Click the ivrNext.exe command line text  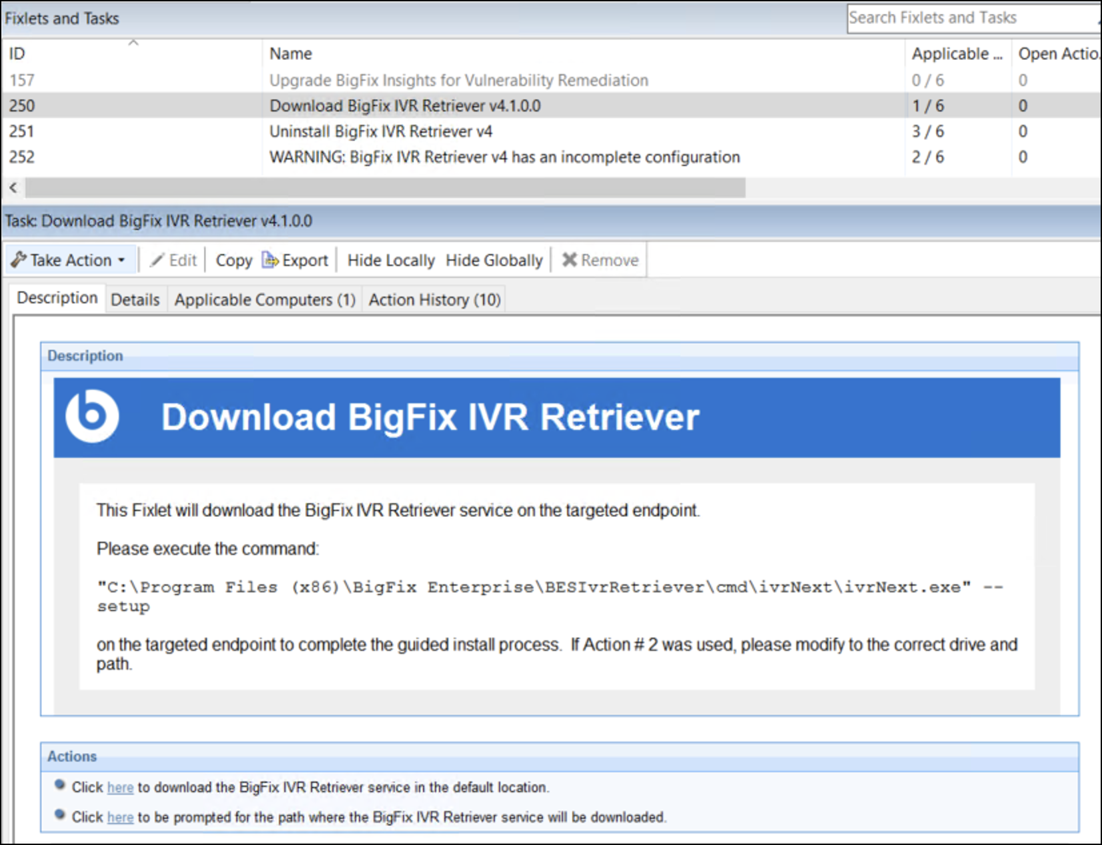[x=550, y=596]
